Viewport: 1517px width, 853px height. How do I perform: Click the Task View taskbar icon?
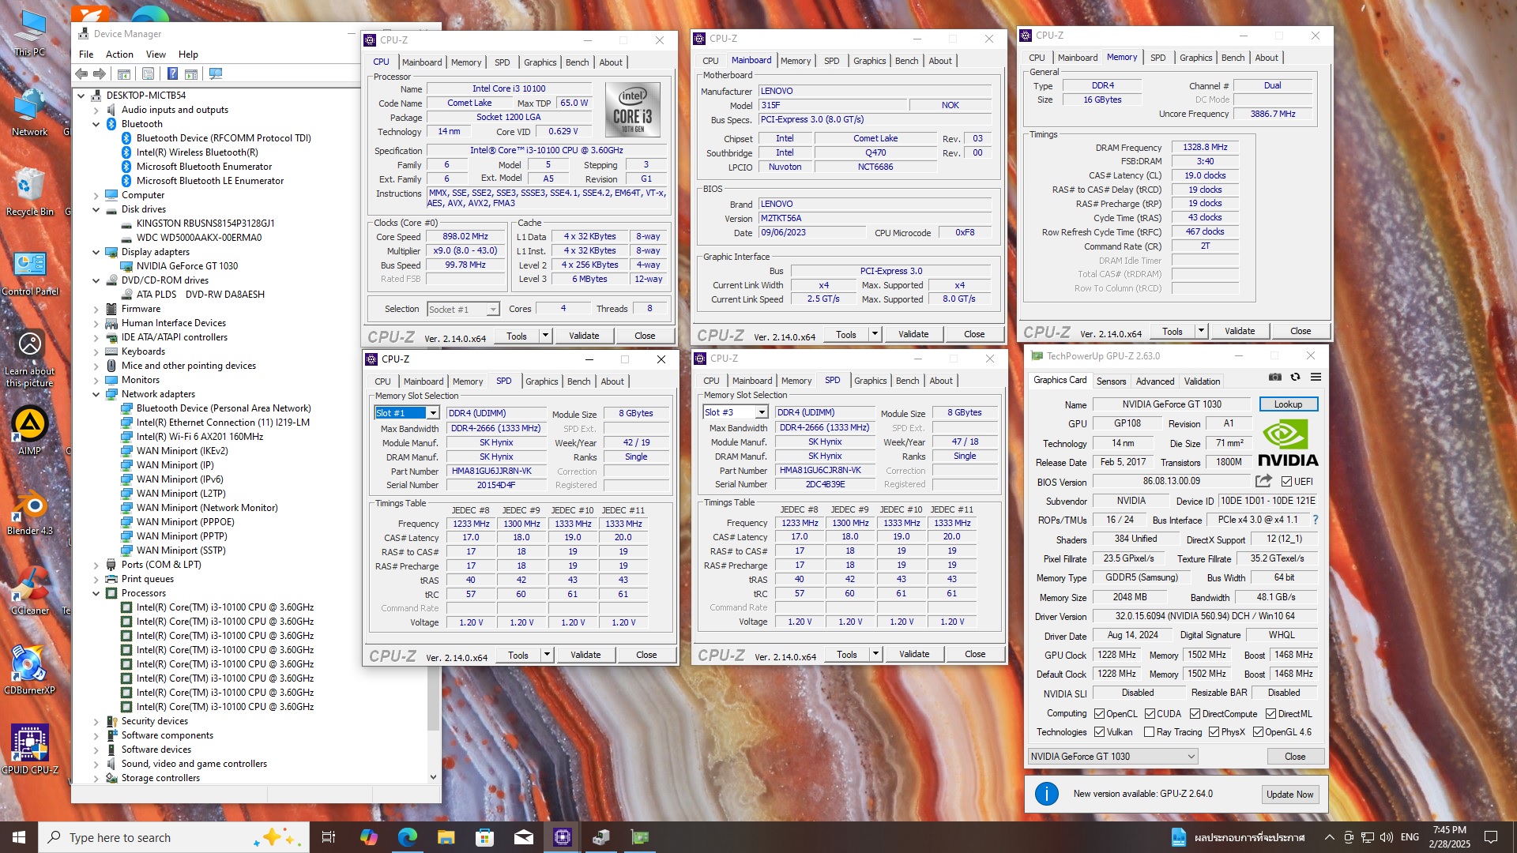(329, 837)
